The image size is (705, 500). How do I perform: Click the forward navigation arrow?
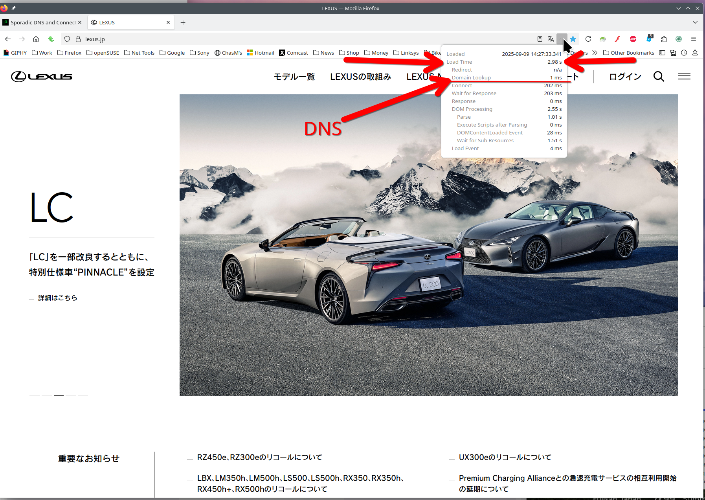click(x=22, y=39)
